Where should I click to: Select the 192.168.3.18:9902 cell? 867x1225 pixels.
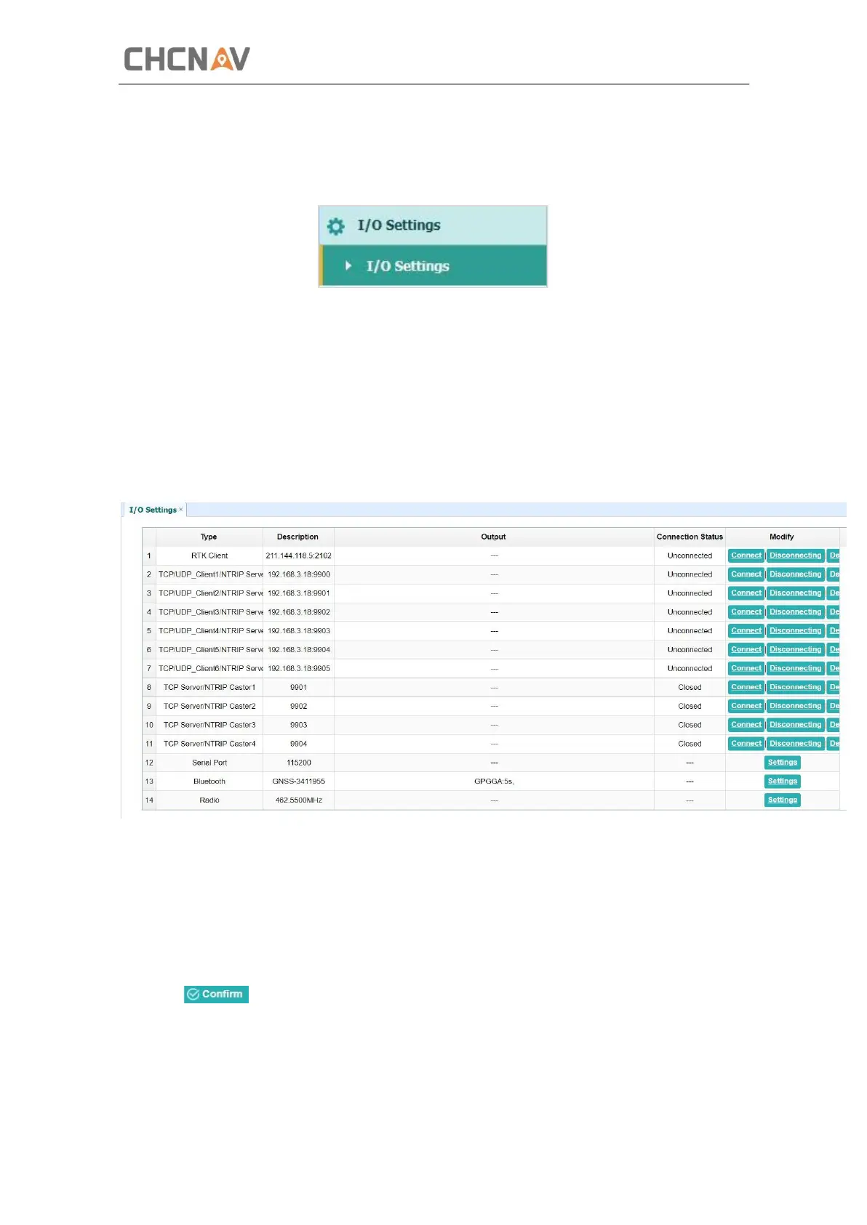coord(298,612)
